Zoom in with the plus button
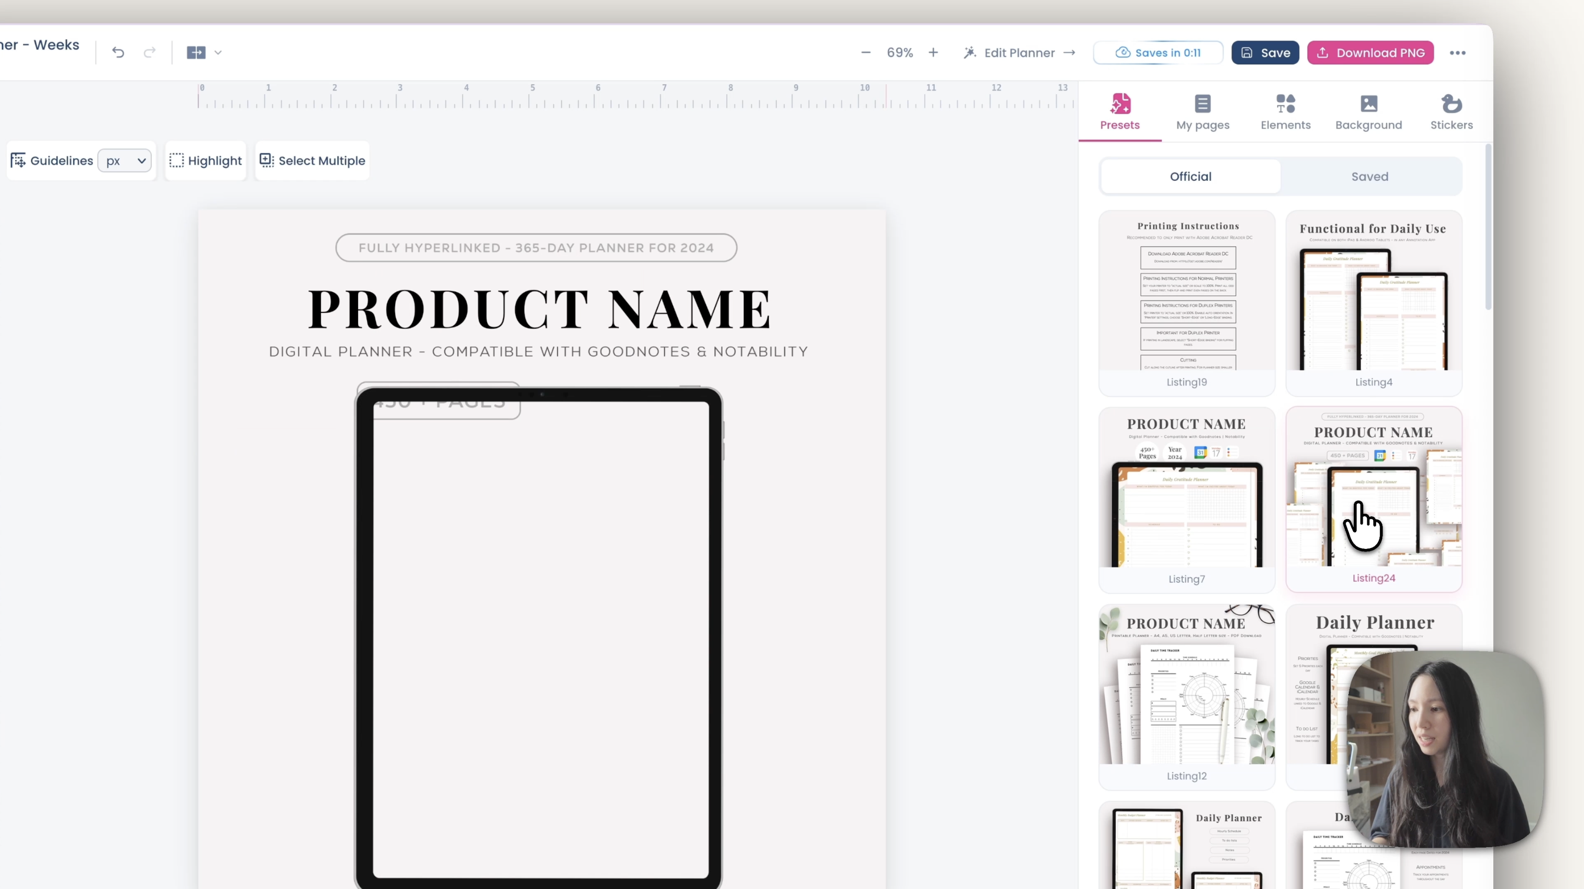The height and width of the screenshot is (889, 1584). (933, 53)
